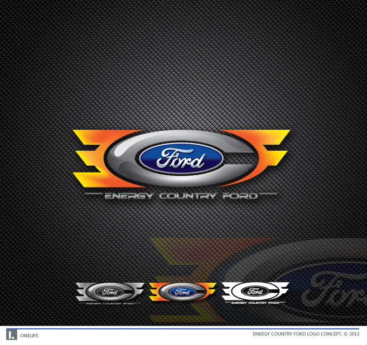This screenshot has width=367, height=345.
Task: Click the large ENERGY COUNTRY FORD text
Action: [x=181, y=196]
